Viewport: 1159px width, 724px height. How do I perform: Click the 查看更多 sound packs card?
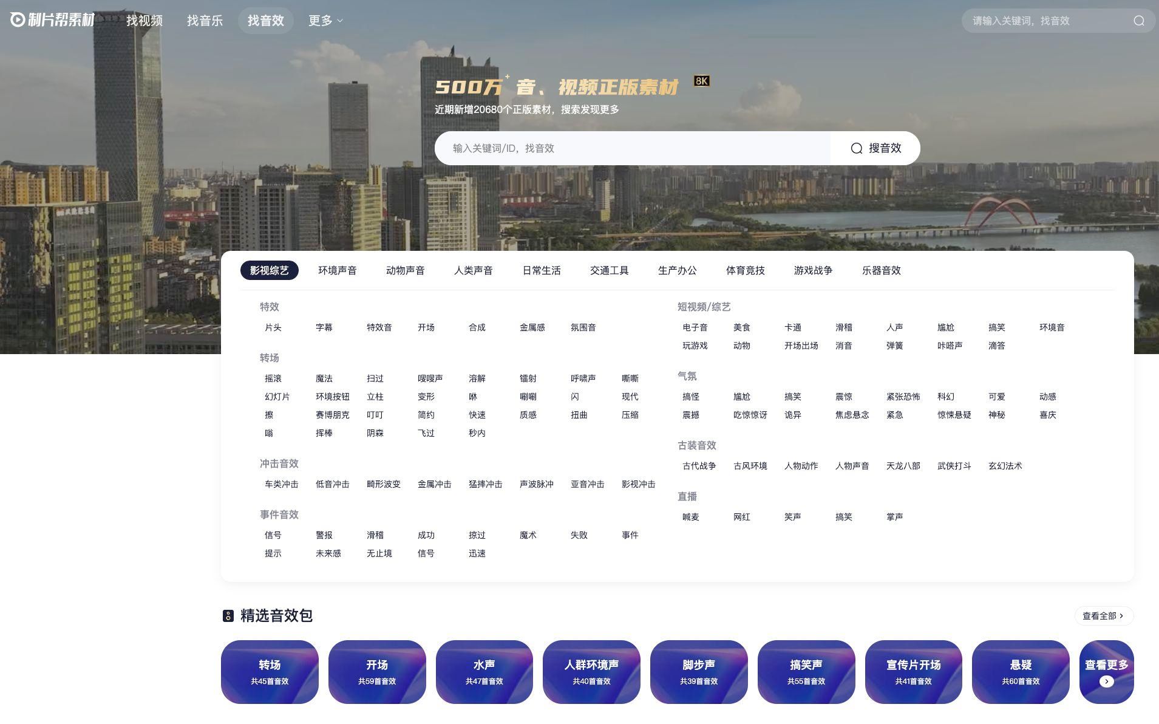coord(1106,672)
